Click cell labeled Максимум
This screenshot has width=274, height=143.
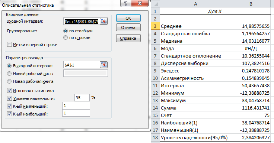(x=195, y=100)
